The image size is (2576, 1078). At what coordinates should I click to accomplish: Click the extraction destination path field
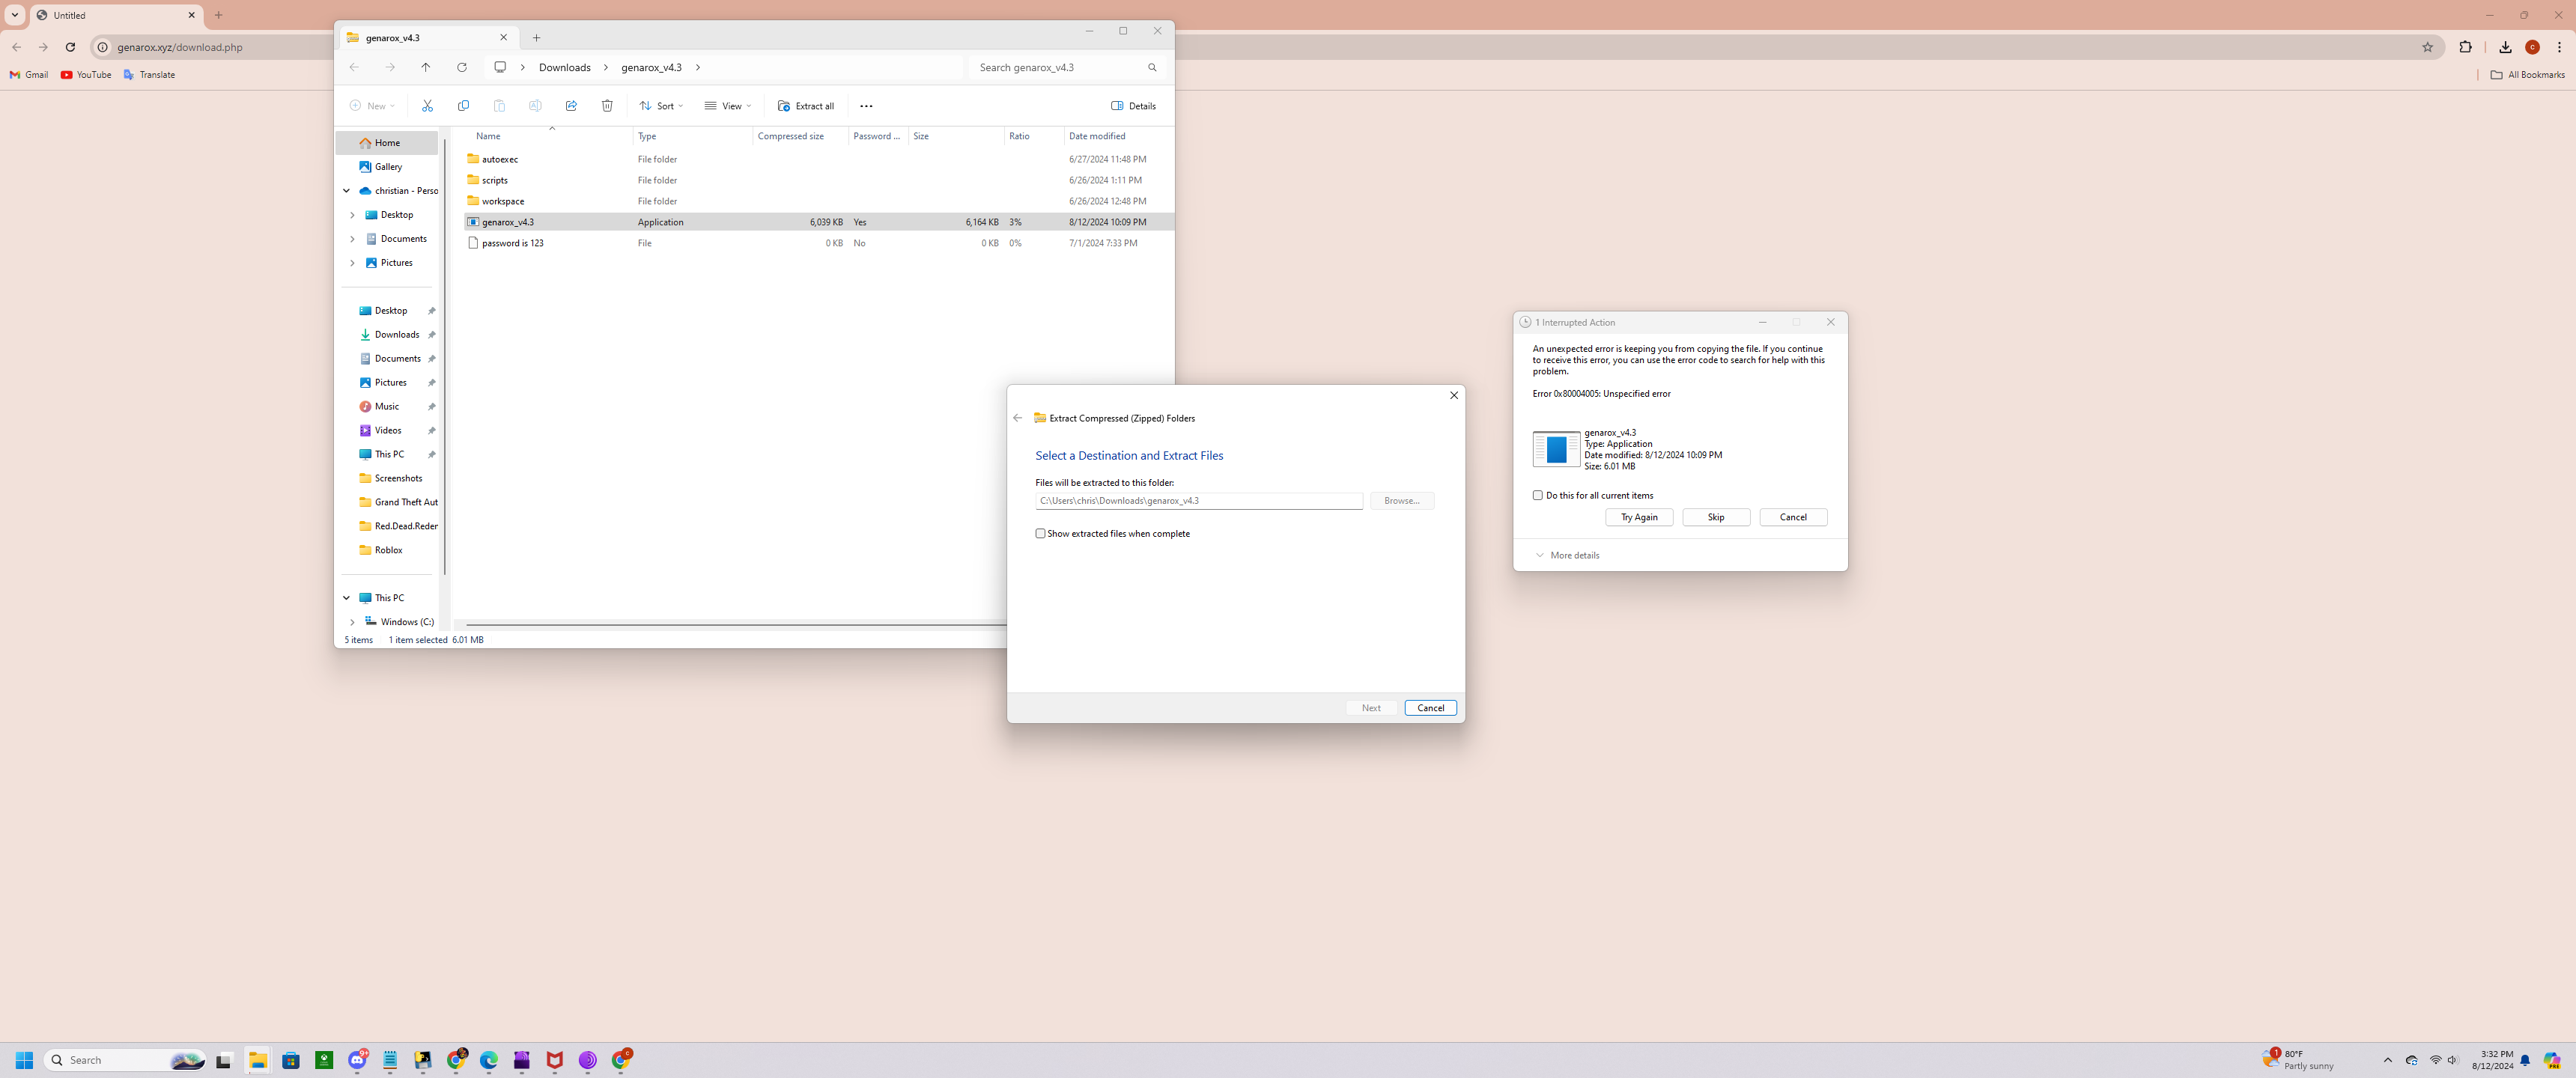pyautogui.click(x=1198, y=501)
